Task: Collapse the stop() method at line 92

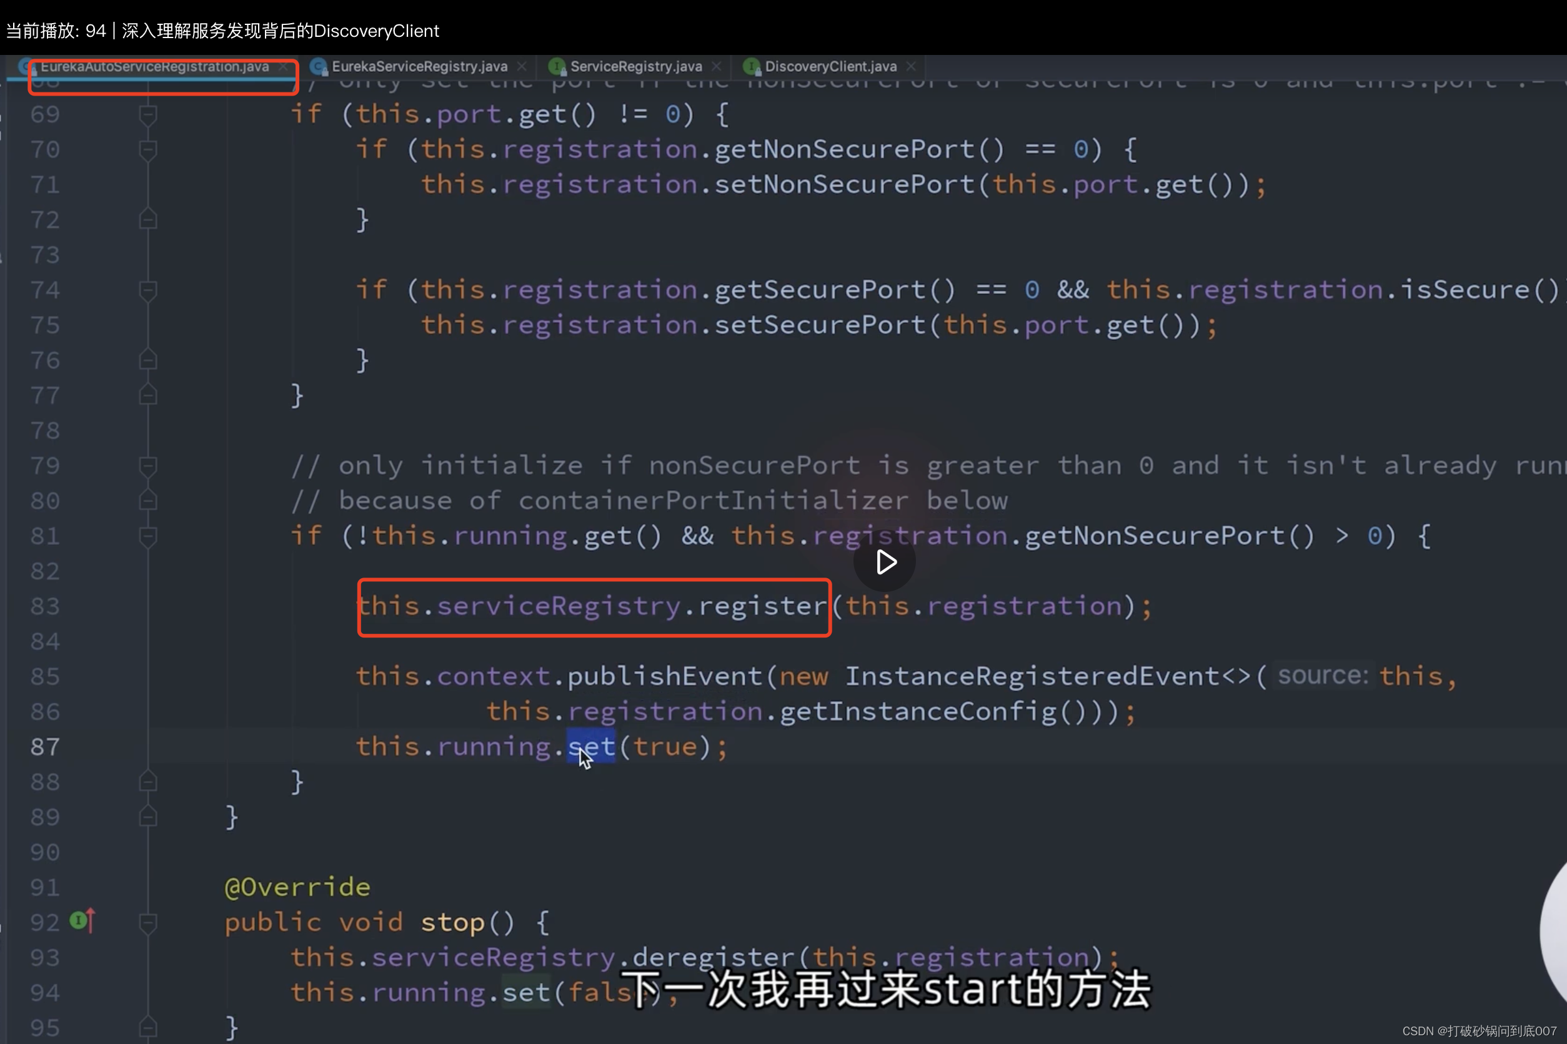Action: 148,923
